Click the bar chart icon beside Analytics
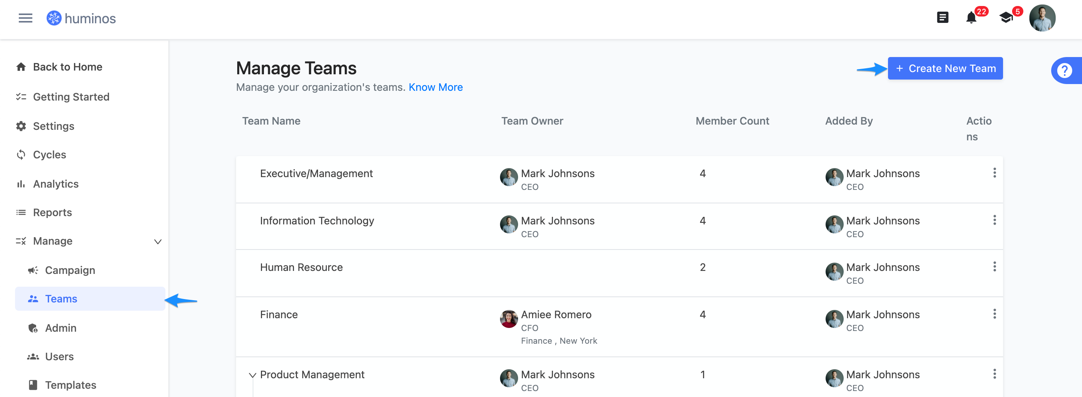 [x=21, y=184]
